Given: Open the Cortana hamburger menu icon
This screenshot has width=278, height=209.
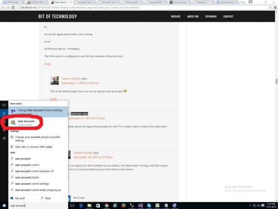Looking at the screenshot, I should (x=4, y=105).
